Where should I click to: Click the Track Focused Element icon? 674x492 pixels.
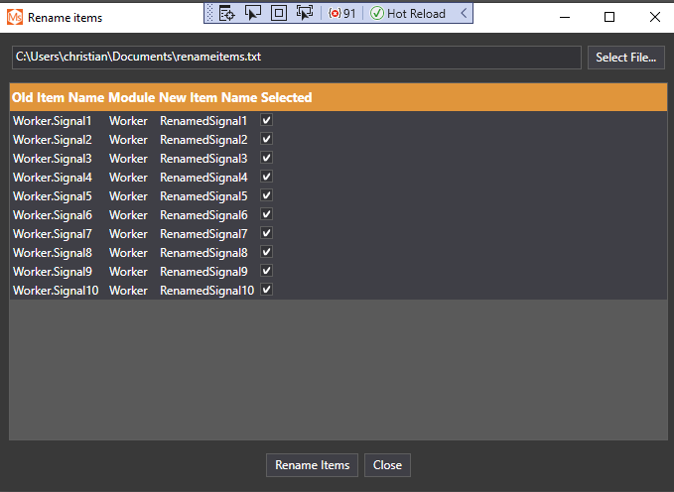pos(305,14)
